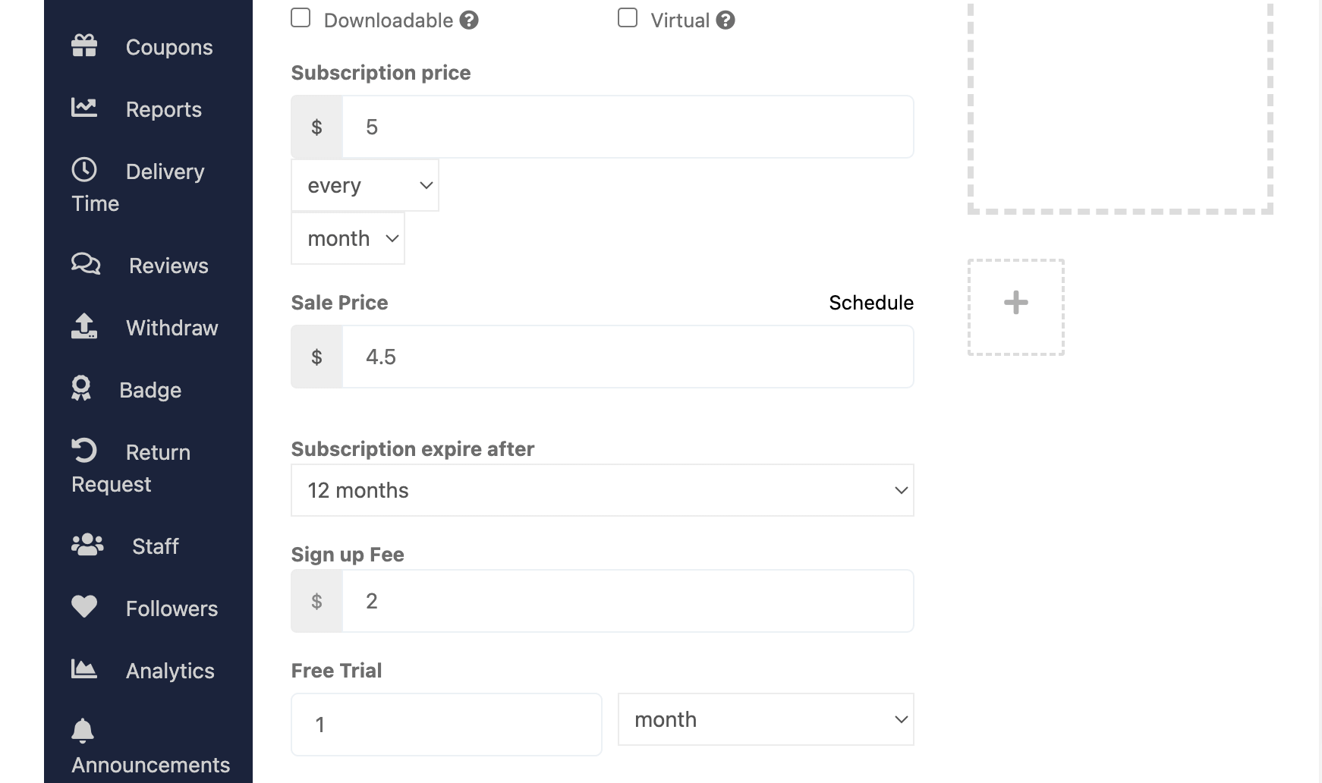Click the Badge ribbon icon
Screen dimensions: 1322x783
(x=84, y=389)
